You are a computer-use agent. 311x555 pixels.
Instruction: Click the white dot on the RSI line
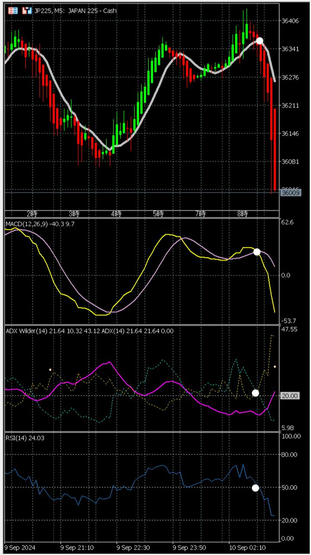tap(255, 488)
